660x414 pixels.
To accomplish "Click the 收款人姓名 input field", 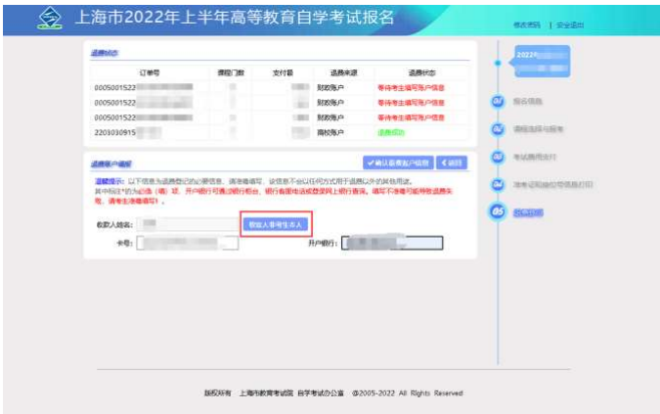I will [x=187, y=224].
